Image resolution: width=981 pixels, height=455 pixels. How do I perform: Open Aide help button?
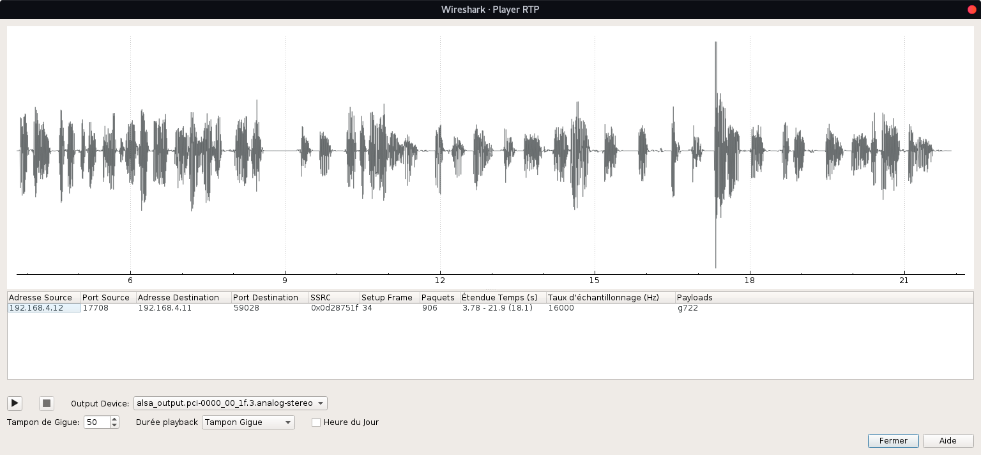[x=948, y=441]
